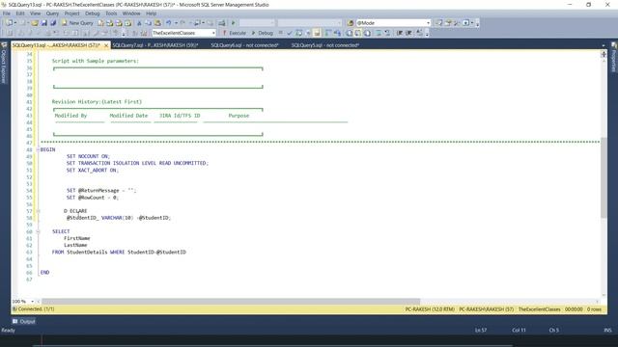The width and height of the screenshot is (618, 347).
Task: Switch output to Results to Grid
Action: tap(358, 33)
